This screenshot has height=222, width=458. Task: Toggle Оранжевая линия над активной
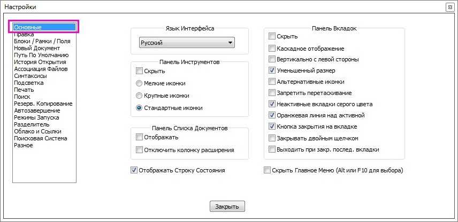click(x=272, y=115)
